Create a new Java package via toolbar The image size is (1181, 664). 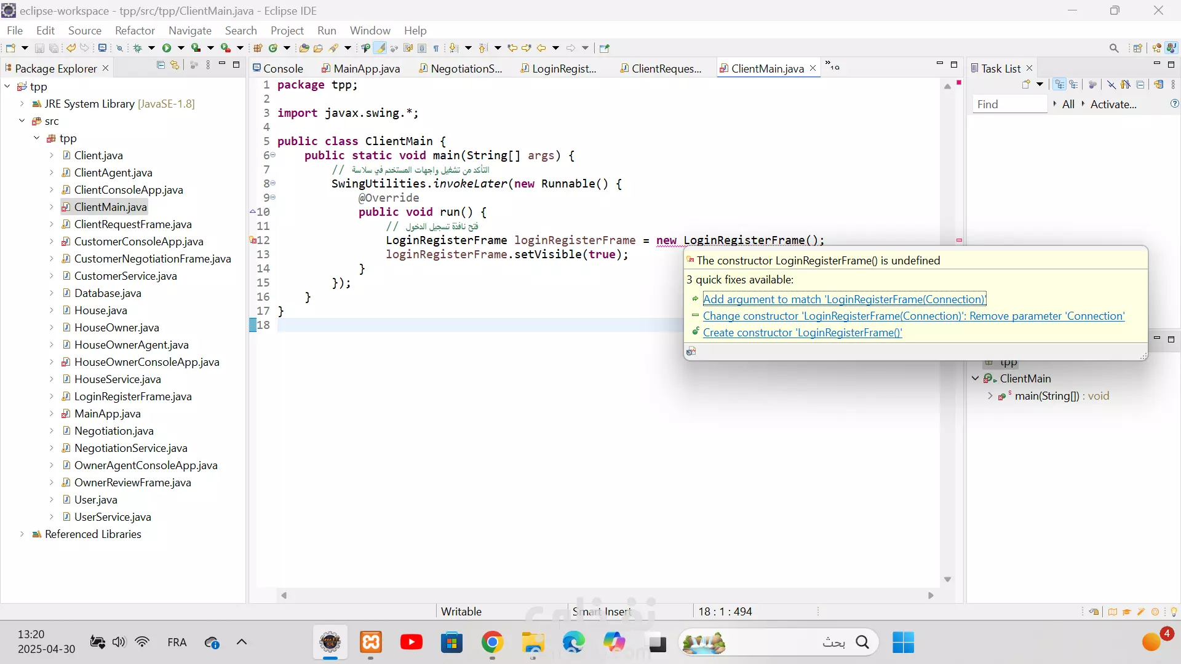[258, 48]
